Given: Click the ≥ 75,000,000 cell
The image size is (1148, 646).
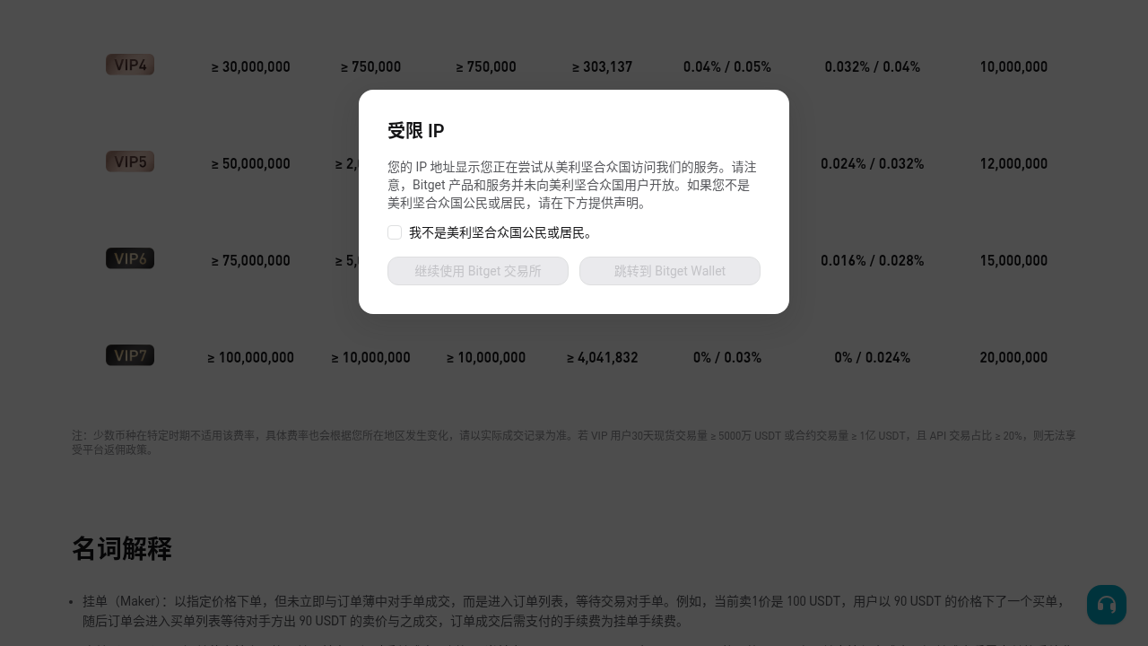Looking at the screenshot, I should click(x=251, y=260).
